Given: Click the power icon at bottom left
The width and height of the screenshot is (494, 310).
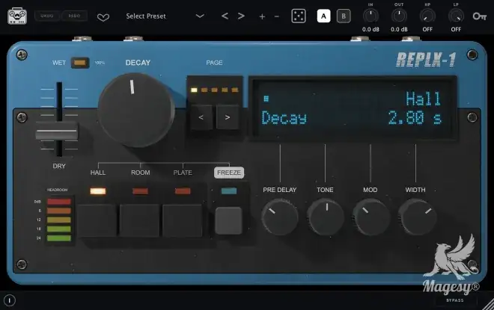Looking at the screenshot, I should click(10, 300).
